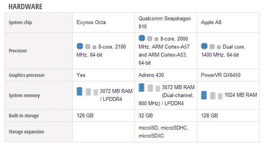Viewport: 265px width, 146px height.
Task: Click the blue processor chip icon for Exynos Octa
Action: pyautogui.click(x=80, y=46)
